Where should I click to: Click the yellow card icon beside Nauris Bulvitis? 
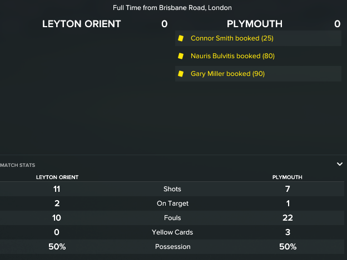pyautogui.click(x=180, y=56)
